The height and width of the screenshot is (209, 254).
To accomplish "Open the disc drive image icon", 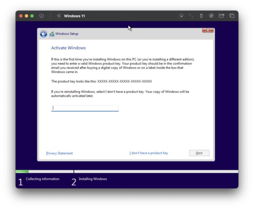I will coord(211,16).
